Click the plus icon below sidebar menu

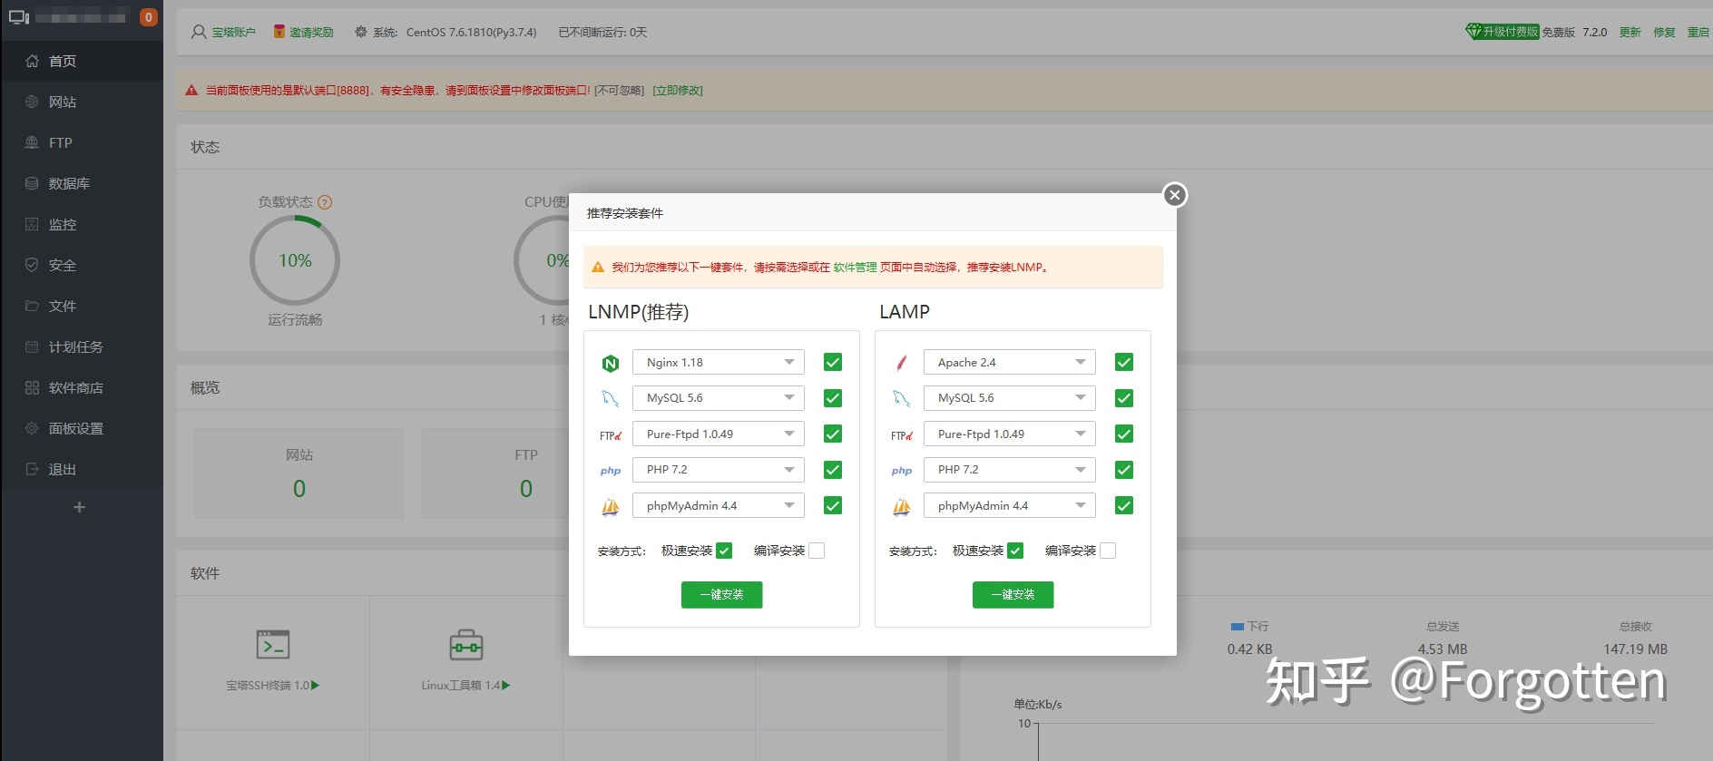click(x=79, y=507)
